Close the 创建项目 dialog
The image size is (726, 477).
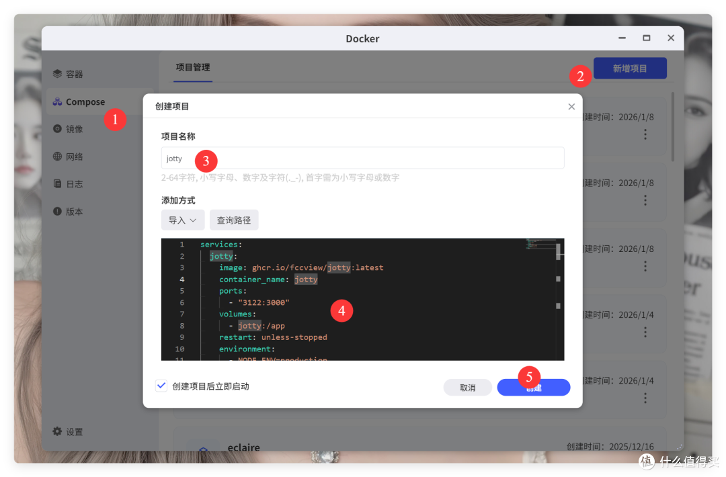click(x=571, y=106)
